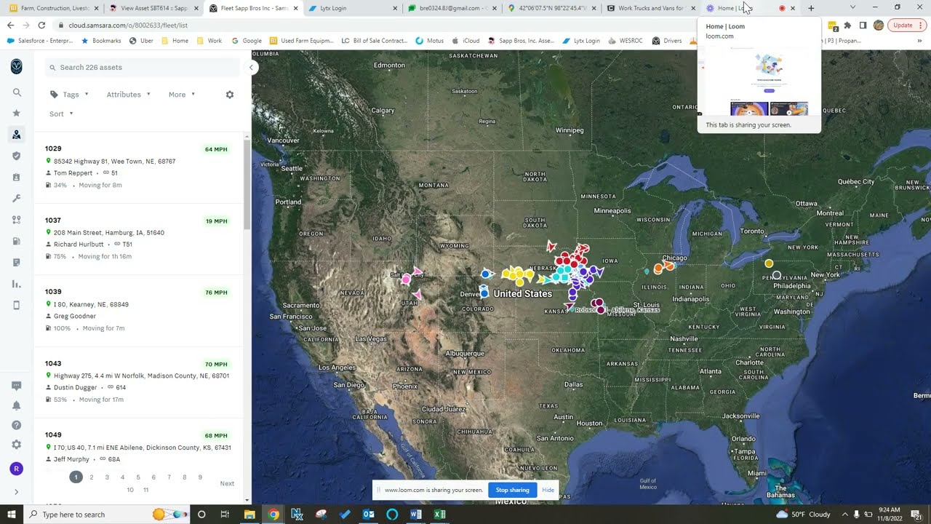The image size is (931, 524).
Task: Select asset 1043 Dustin Dugger row
Action: pos(138,381)
